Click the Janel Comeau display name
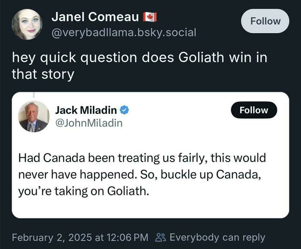301x249 pixels. (95, 17)
